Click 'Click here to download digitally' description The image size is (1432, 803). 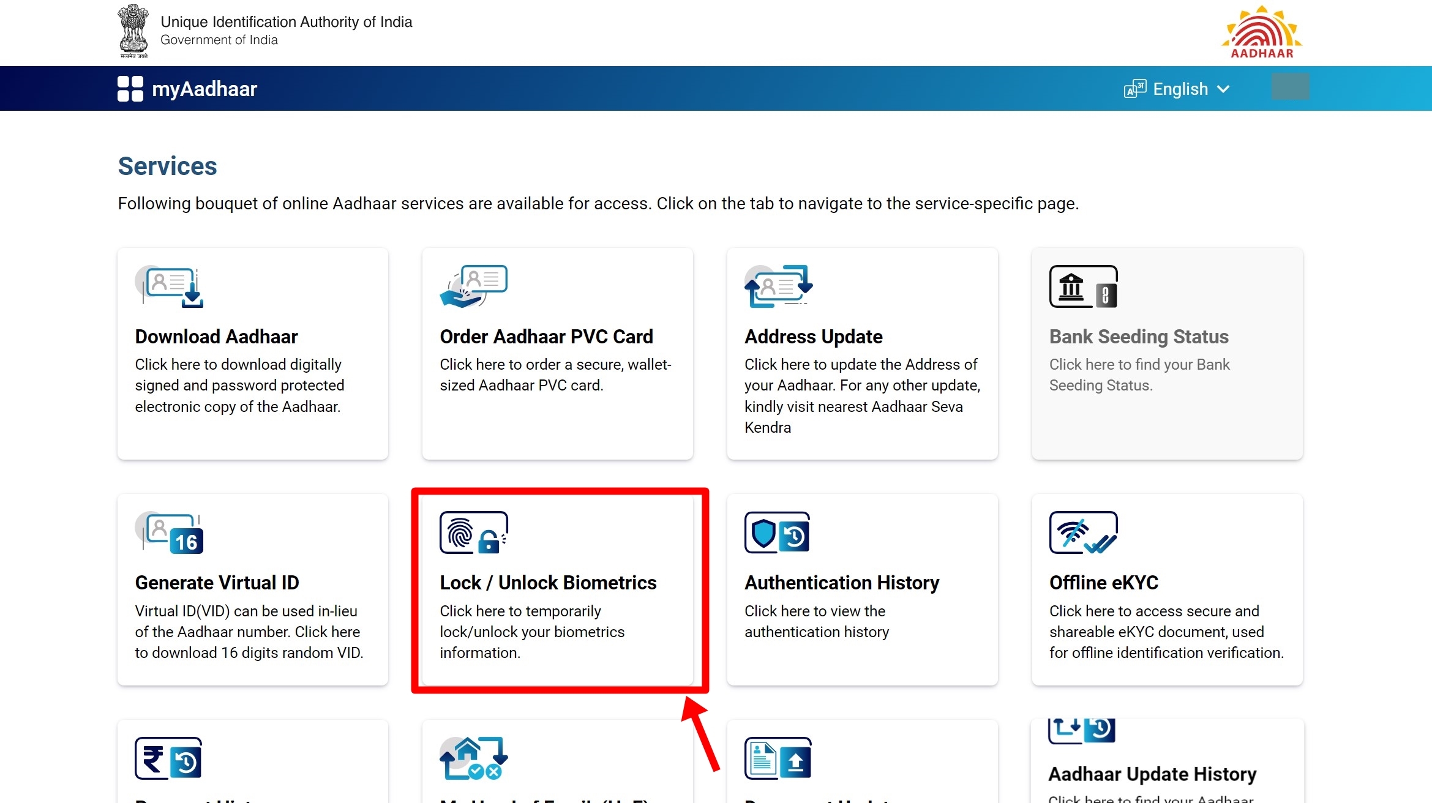[x=239, y=386]
